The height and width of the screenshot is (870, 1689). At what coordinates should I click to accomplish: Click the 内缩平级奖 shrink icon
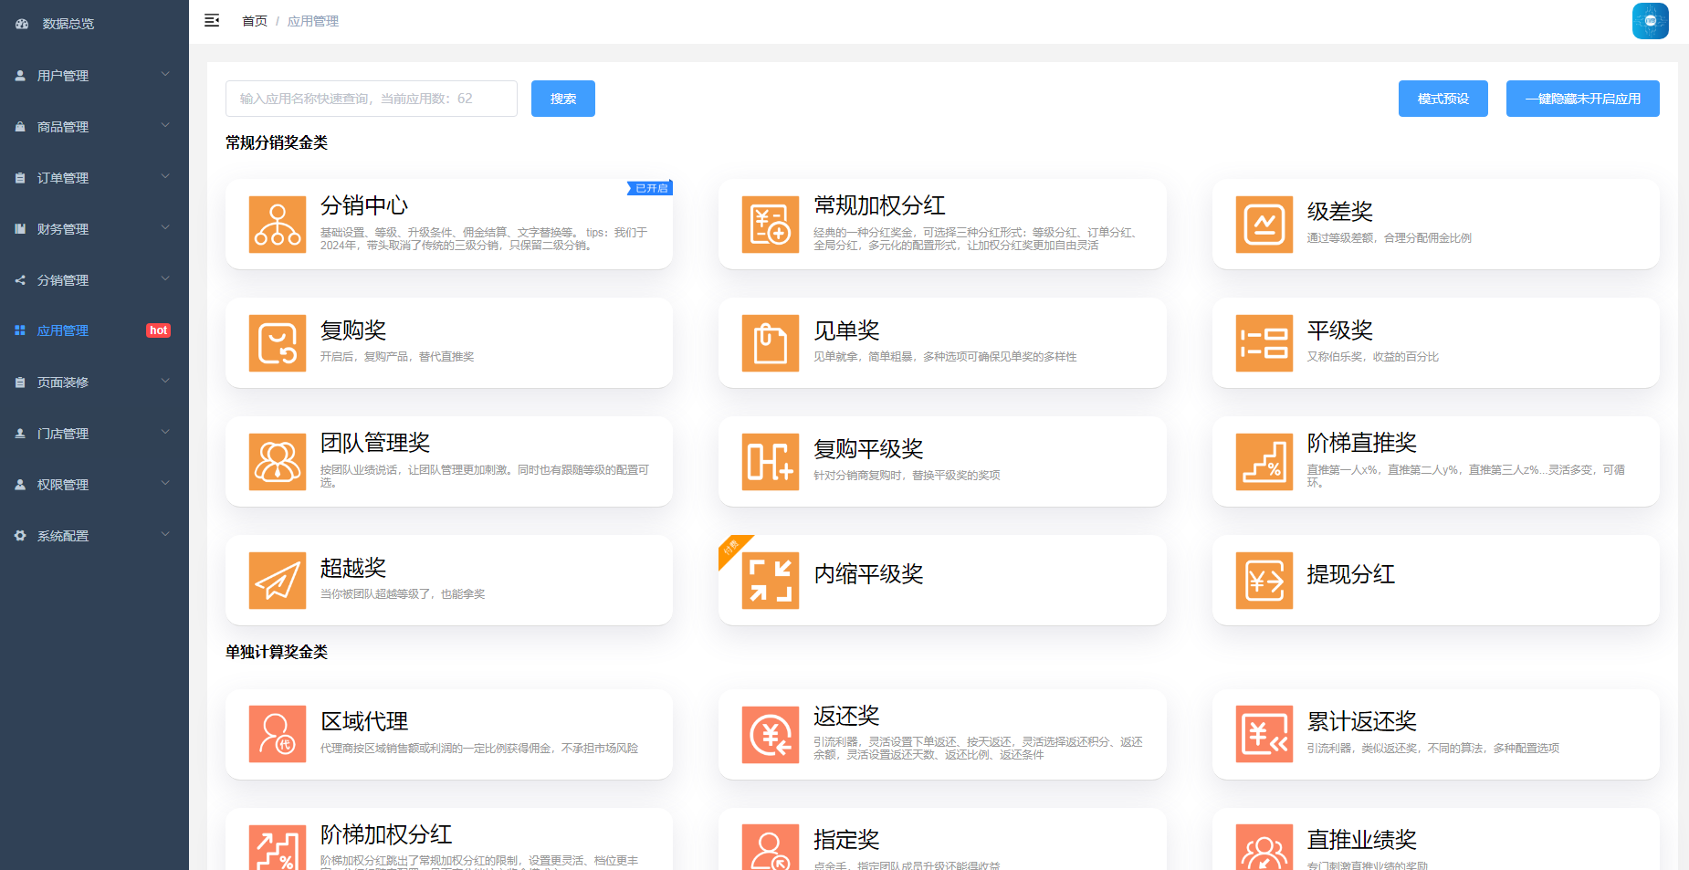pyautogui.click(x=770, y=581)
